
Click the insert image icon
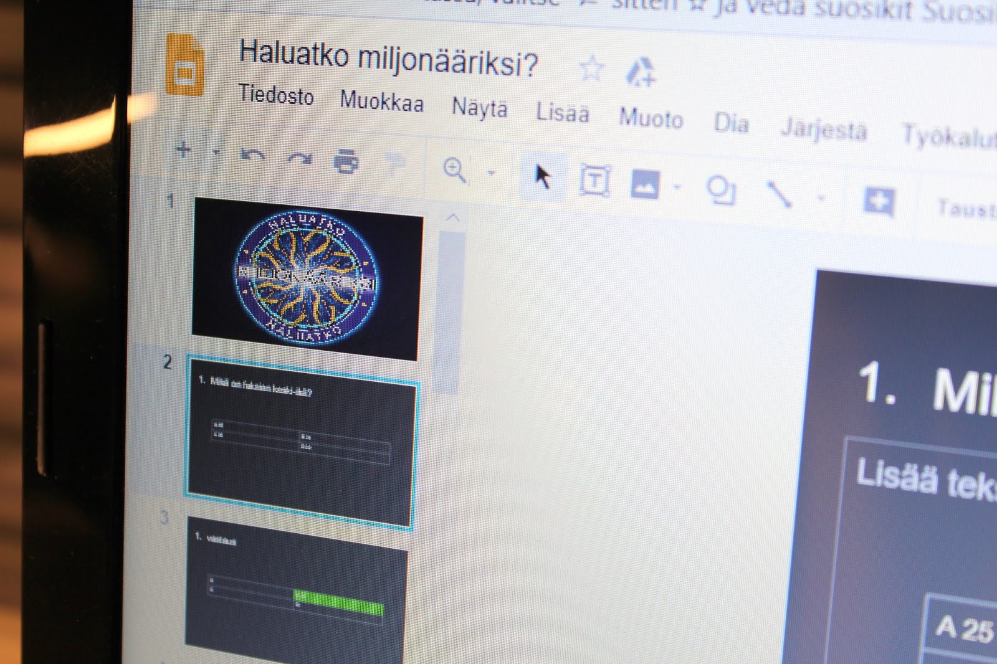tap(645, 184)
